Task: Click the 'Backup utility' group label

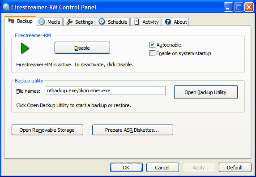Action: click(29, 81)
